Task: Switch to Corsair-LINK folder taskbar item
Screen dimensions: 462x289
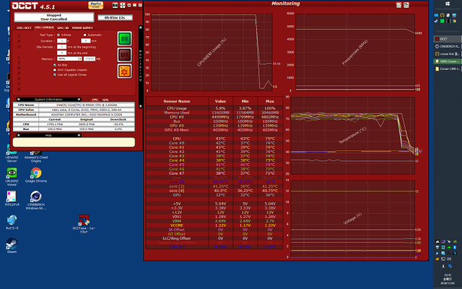Action: pos(447,69)
